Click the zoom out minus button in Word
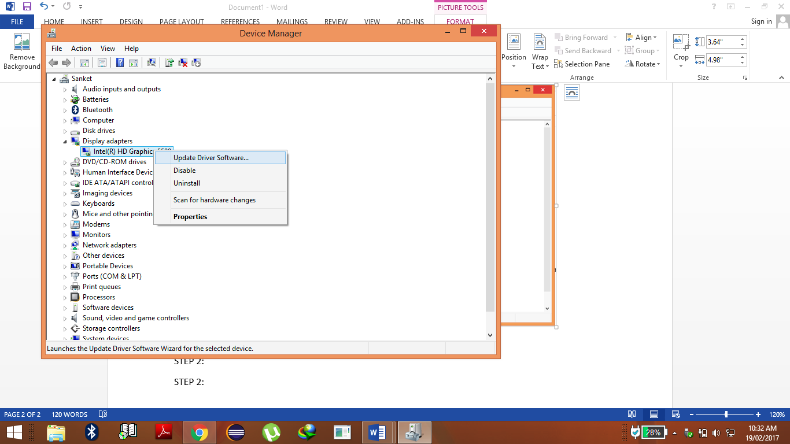Viewport: 790px width, 444px height. 691,415
